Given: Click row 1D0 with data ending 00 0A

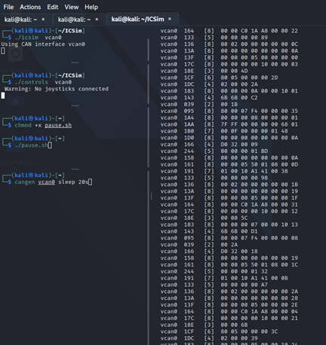Looking at the screenshot, I should (x=229, y=138).
